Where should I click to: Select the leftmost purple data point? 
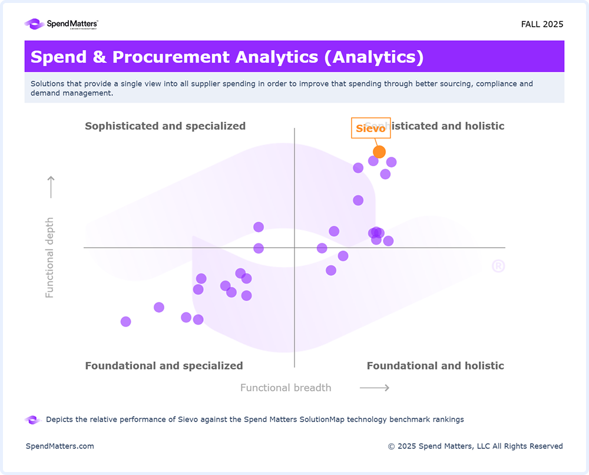tap(125, 321)
